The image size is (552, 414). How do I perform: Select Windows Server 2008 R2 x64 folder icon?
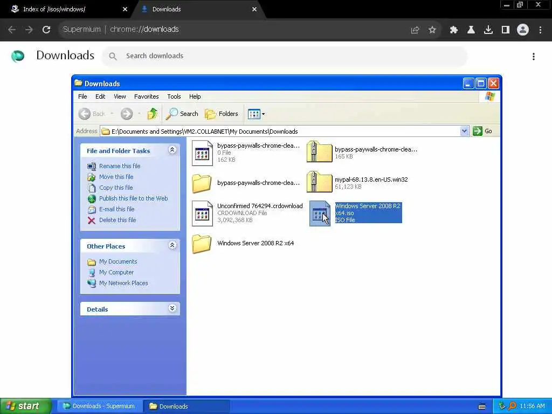coord(202,244)
